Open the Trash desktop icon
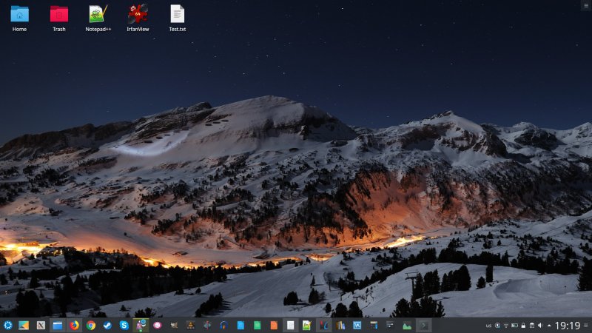The width and height of the screenshot is (592, 333). click(x=58, y=14)
